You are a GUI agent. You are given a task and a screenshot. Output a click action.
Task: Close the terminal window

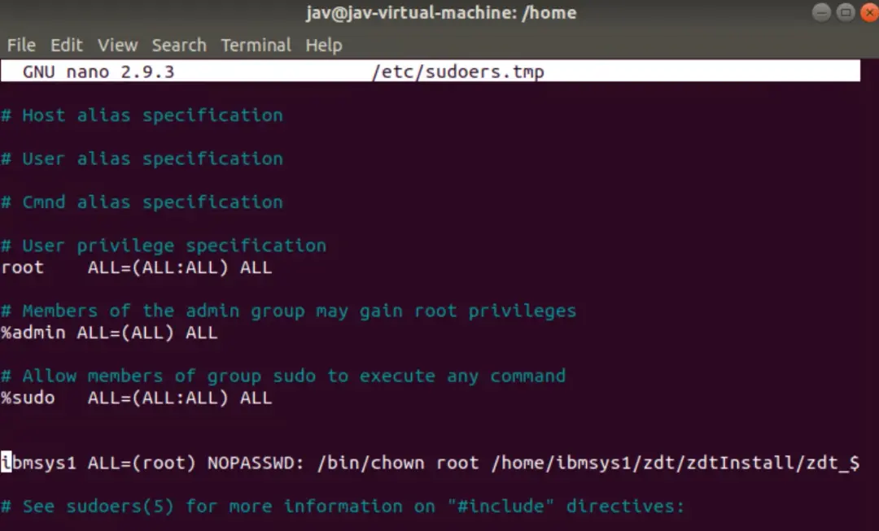pyautogui.click(x=869, y=11)
